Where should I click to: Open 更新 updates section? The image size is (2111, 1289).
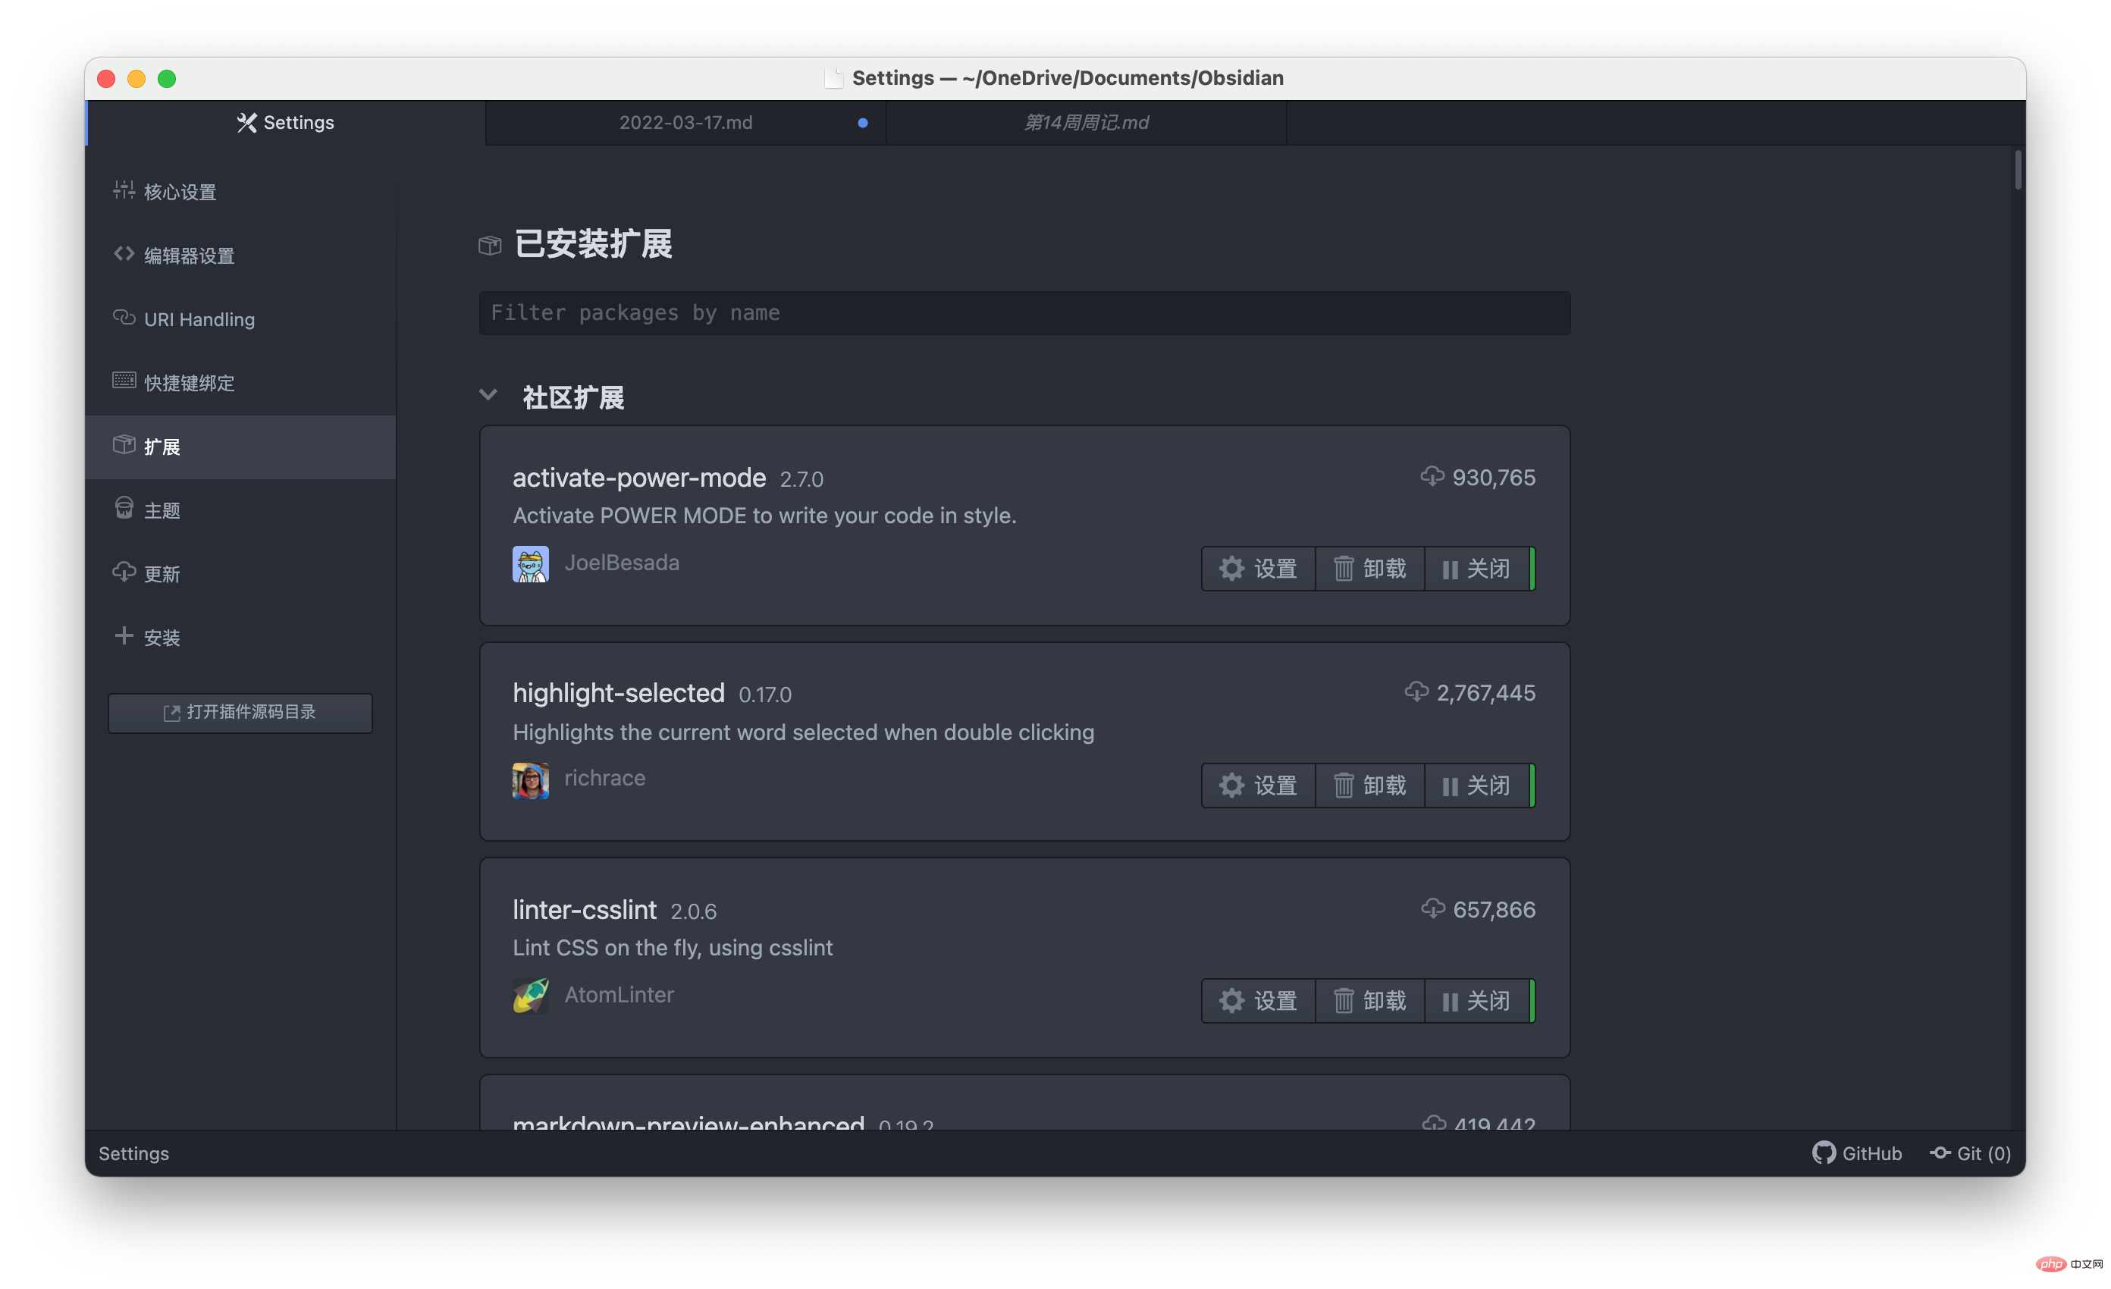click(x=240, y=573)
